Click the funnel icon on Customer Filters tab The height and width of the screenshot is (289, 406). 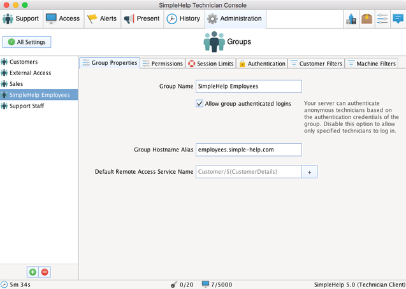[294, 63]
